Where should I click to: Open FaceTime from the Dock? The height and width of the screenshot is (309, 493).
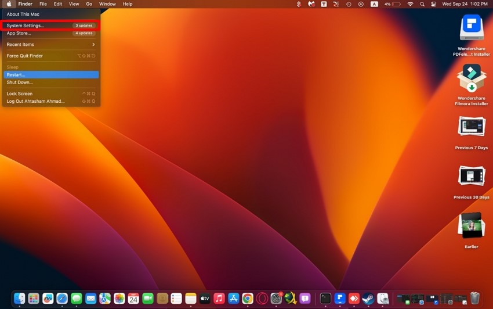click(x=148, y=299)
